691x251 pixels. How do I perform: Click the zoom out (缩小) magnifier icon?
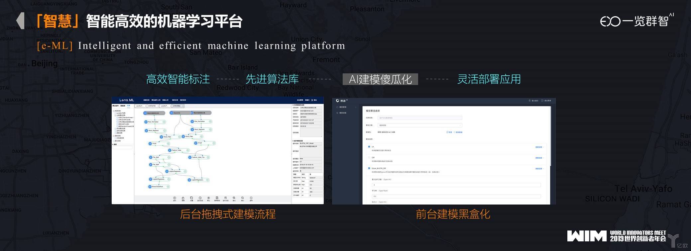pos(243,198)
